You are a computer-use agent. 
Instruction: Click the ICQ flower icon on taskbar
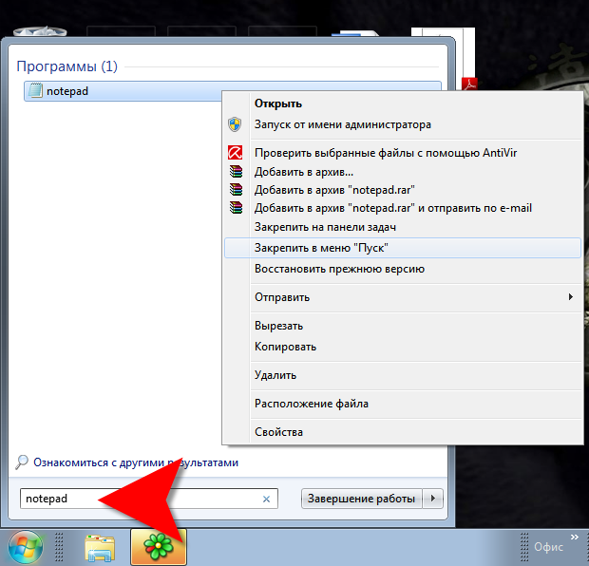coord(158,547)
